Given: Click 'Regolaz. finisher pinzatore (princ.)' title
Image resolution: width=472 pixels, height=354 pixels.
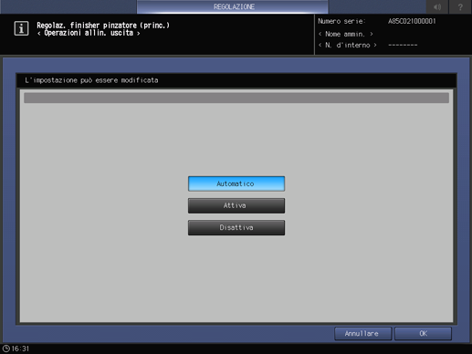Looking at the screenshot, I should pos(103,26).
